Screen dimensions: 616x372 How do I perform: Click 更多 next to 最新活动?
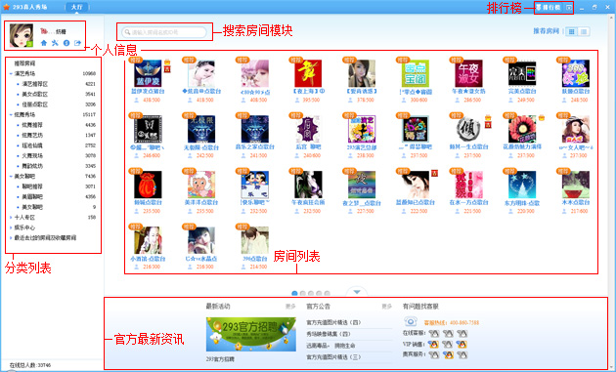tap(290, 306)
